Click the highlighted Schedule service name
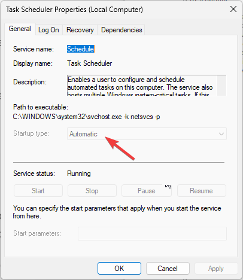 (x=81, y=49)
